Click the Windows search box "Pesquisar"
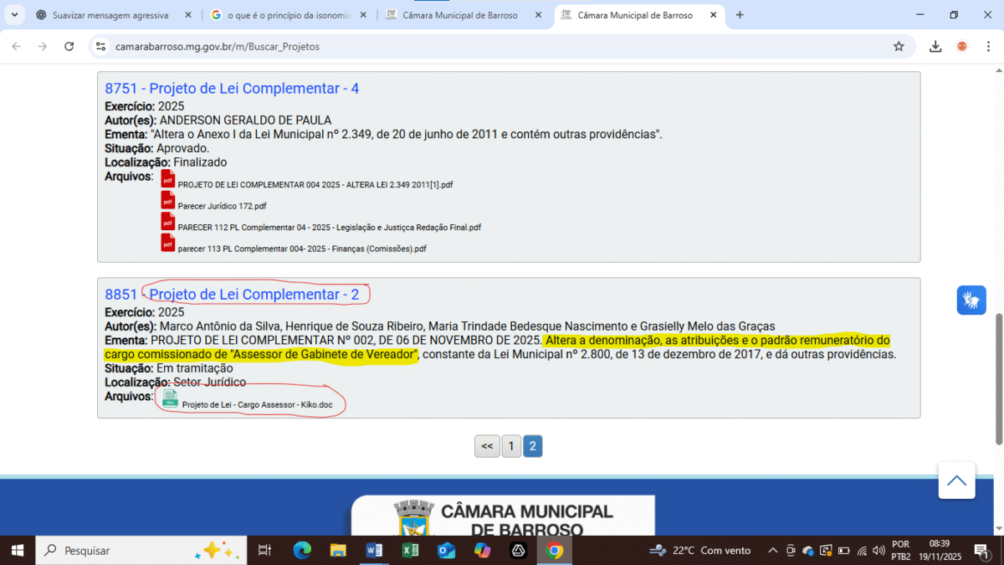Screen dimensions: 1004x565 pos(125,551)
